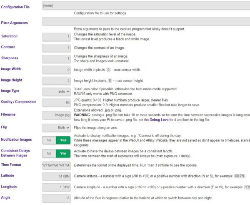
Task: Open the Image Type dropdown
Action: tap(56, 91)
